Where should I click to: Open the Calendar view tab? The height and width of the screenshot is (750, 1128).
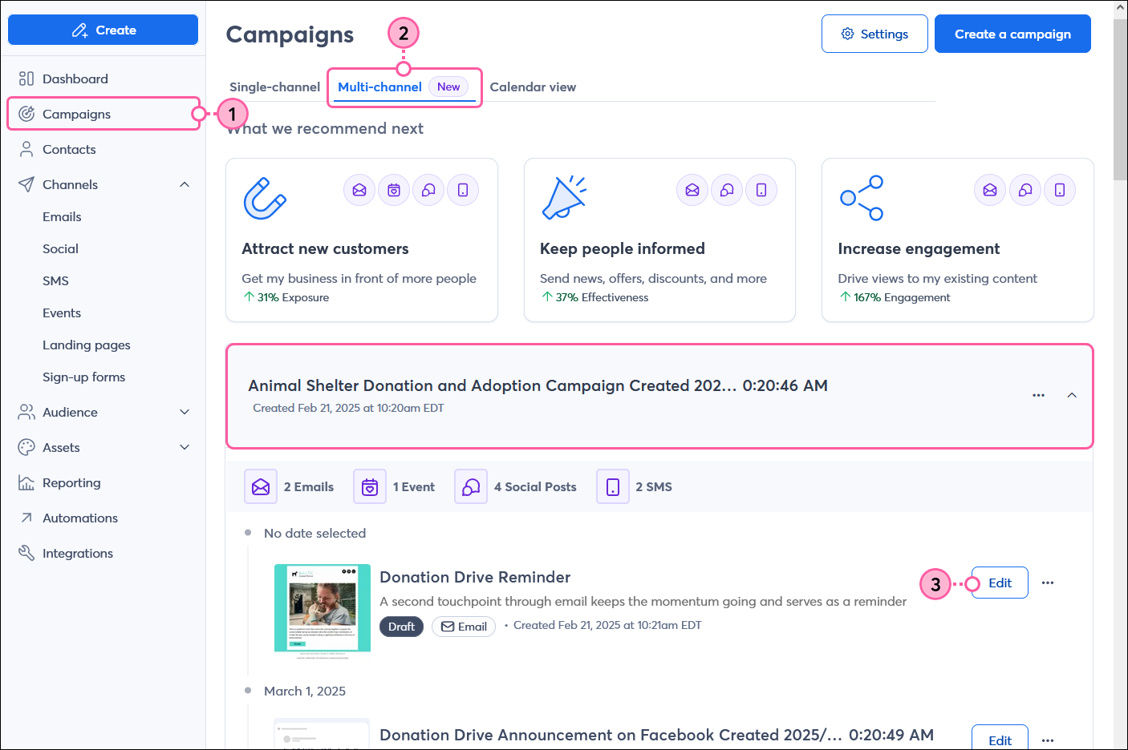[x=533, y=87]
